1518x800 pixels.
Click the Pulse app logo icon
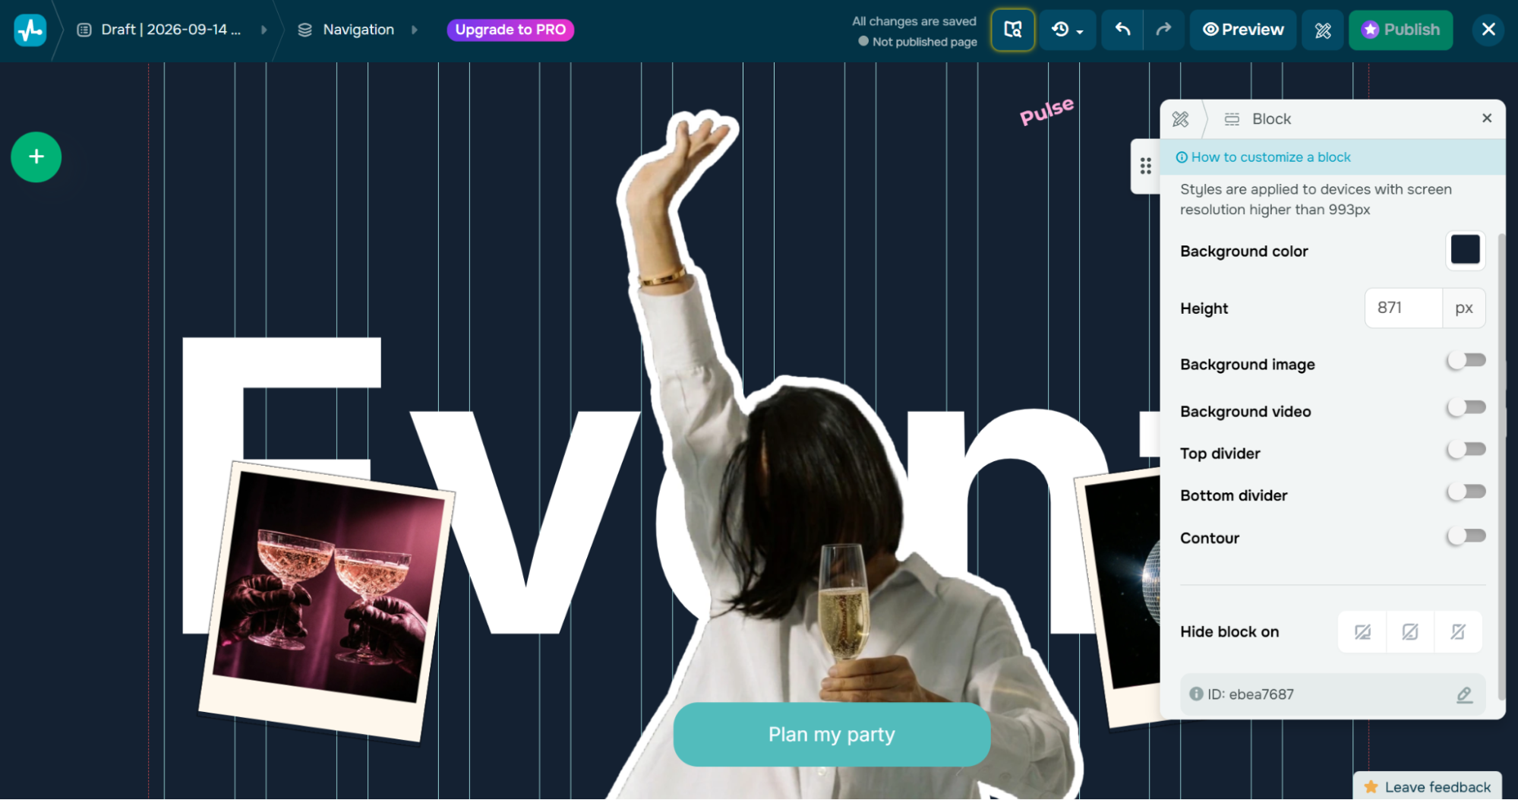pos(30,30)
